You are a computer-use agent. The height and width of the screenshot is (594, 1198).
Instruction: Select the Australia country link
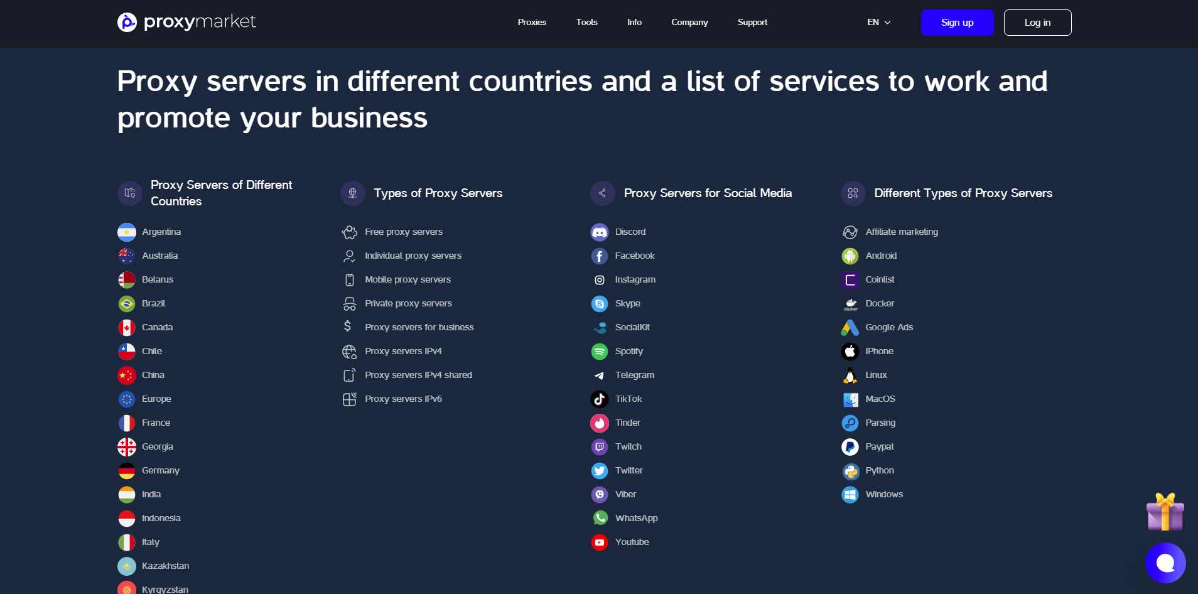click(x=159, y=256)
